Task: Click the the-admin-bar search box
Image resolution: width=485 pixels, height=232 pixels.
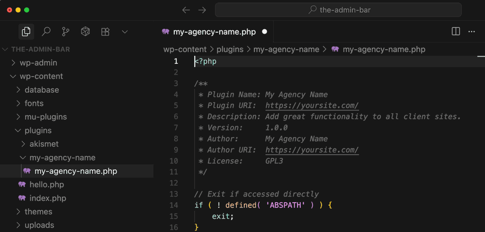Action: 338,10
